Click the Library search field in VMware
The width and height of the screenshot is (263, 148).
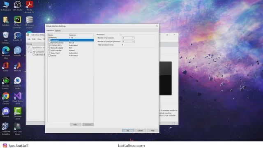pyautogui.click(x=36, y=48)
